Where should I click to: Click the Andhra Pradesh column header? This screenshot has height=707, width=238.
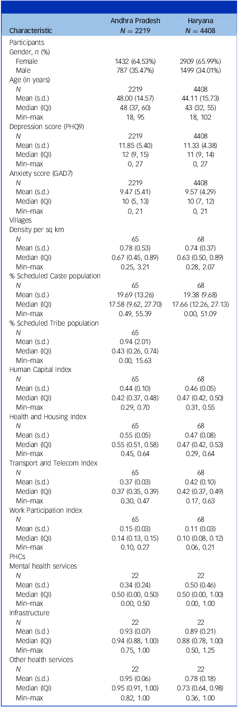tap(135, 21)
